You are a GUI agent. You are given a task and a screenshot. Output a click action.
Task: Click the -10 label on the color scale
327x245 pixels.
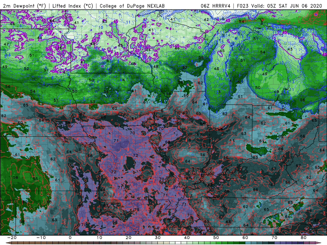41,238
